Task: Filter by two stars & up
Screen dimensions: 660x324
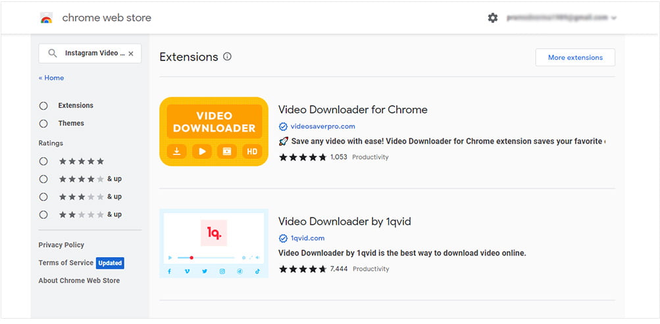Action: click(x=43, y=215)
